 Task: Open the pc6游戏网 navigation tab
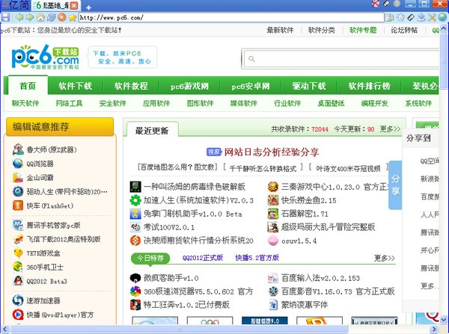189,86
